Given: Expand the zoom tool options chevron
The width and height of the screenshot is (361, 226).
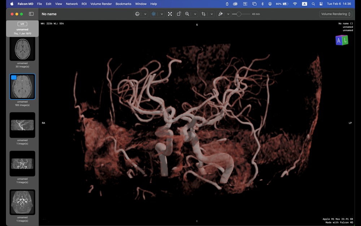Looking at the screenshot, I should [195, 14].
